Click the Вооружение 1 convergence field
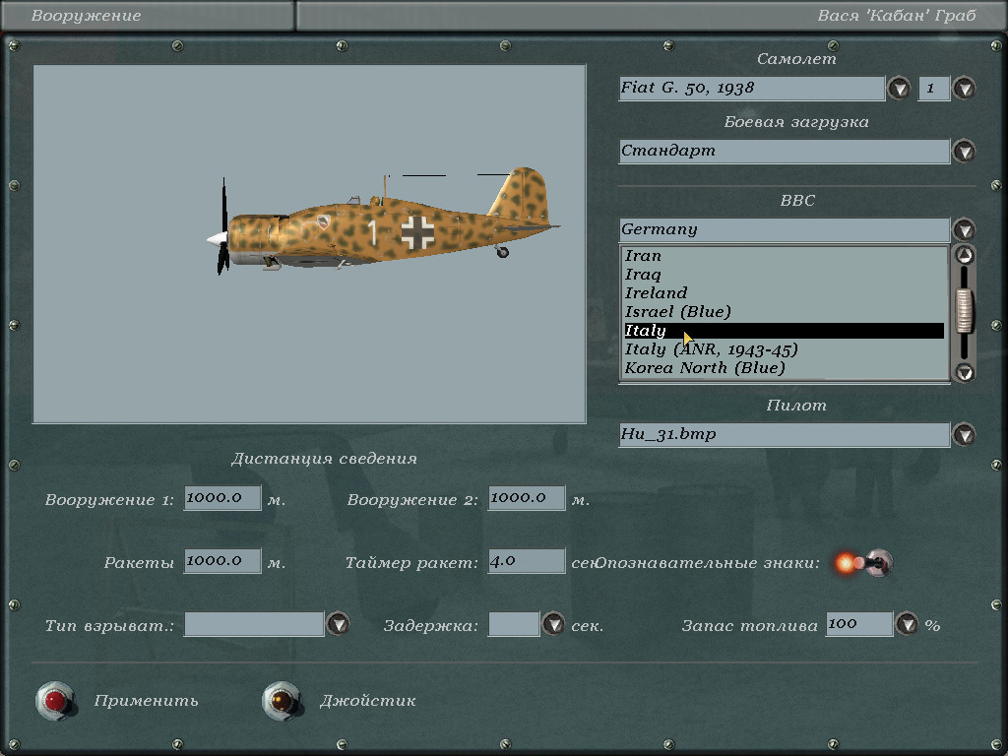The width and height of the screenshot is (1008, 756). [222, 498]
